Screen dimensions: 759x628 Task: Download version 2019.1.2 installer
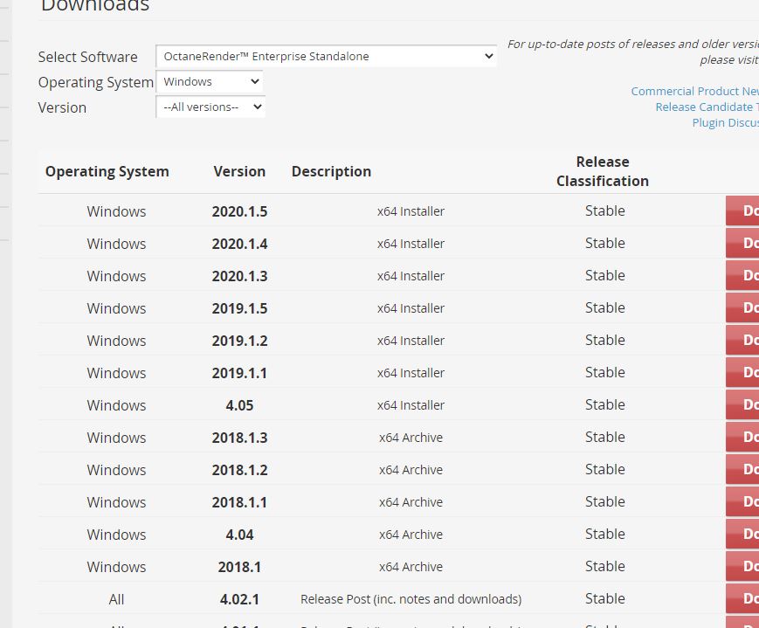coord(742,340)
